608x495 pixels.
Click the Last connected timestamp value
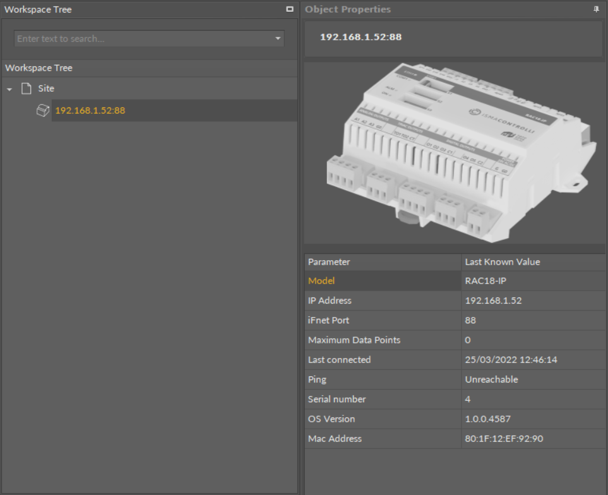pyautogui.click(x=511, y=360)
